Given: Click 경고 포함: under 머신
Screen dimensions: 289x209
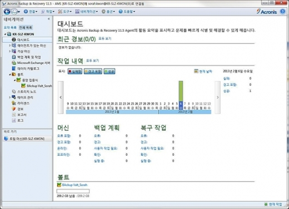Looking at the screenshot, I should [x=64, y=142].
